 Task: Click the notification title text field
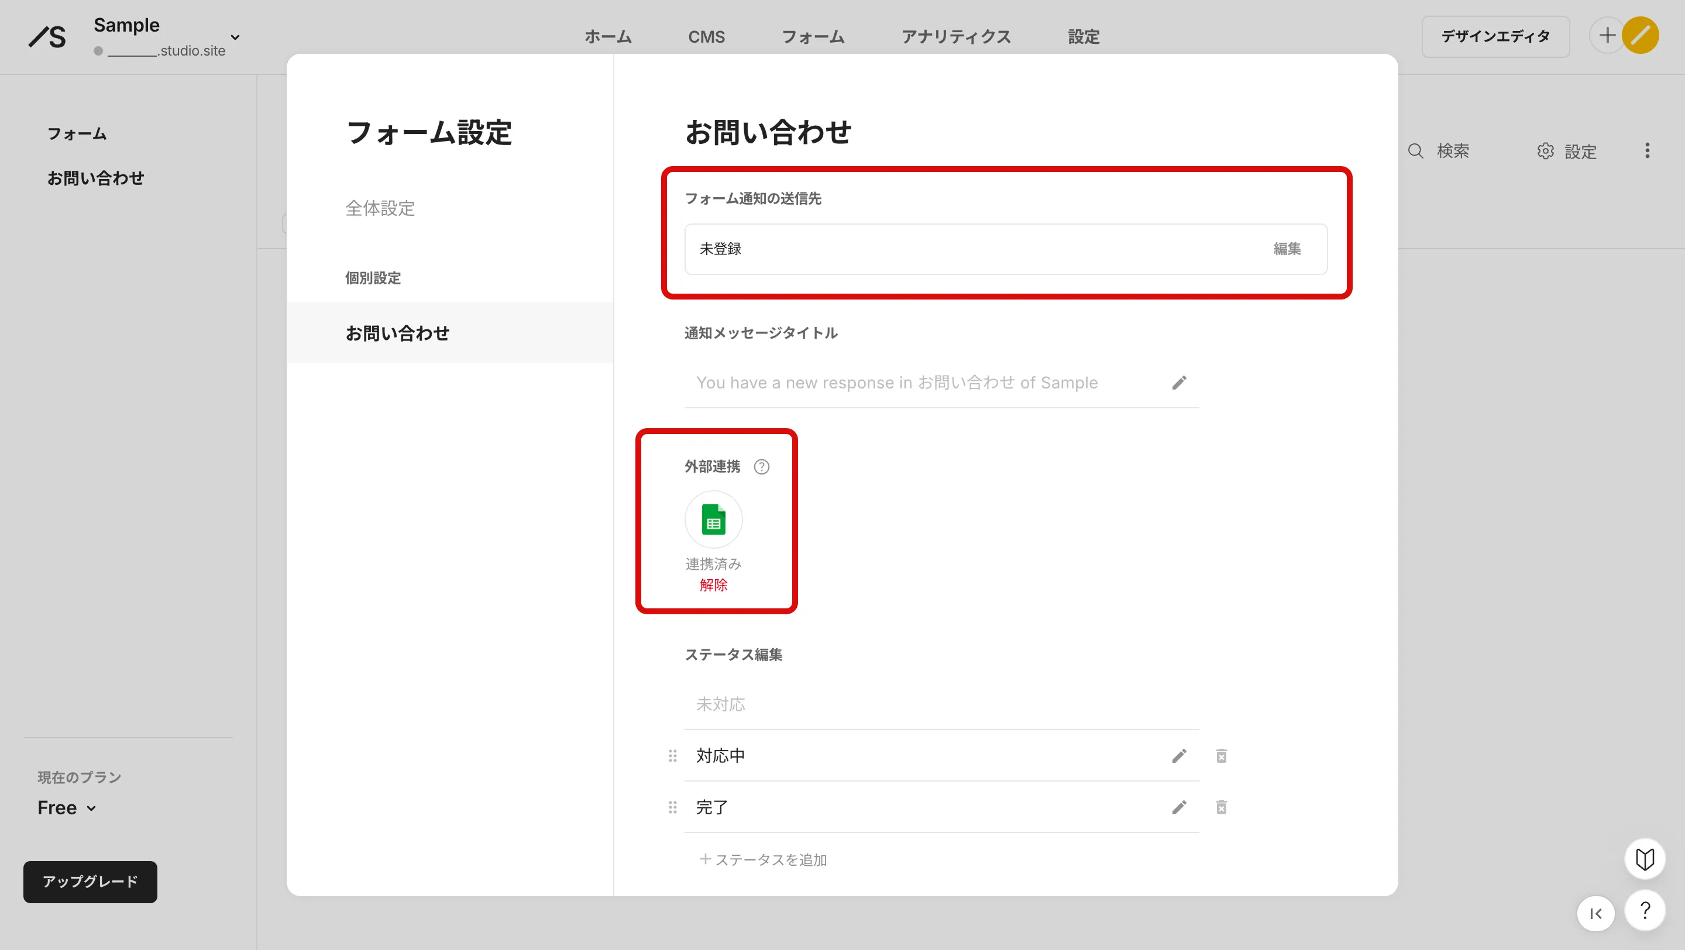[941, 383]
